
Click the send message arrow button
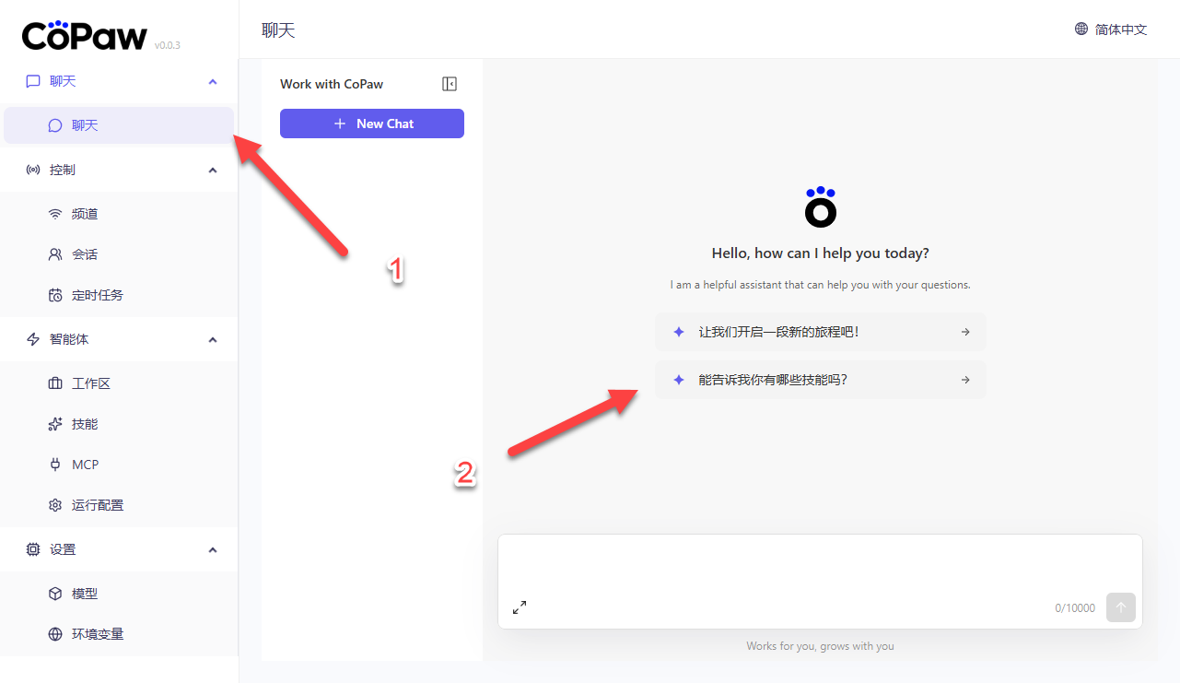(x=1121, y=607)
